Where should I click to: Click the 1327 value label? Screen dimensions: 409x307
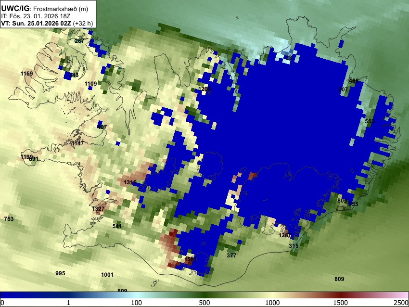pyautogui.click(x=98, y=209)
